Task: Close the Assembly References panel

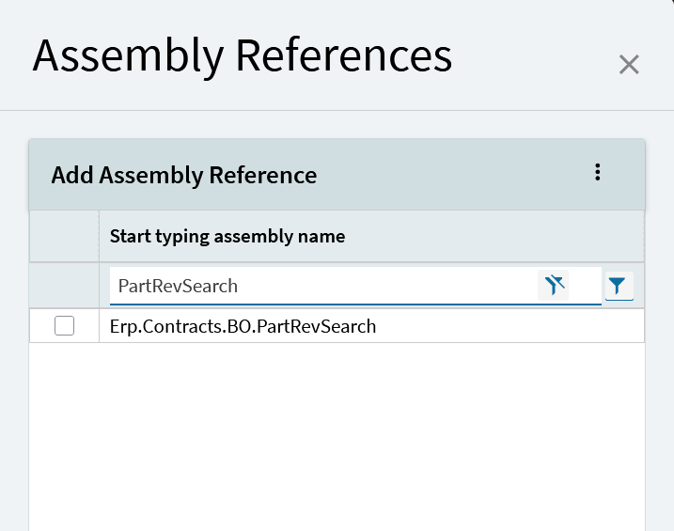Action: pos(629,65)
